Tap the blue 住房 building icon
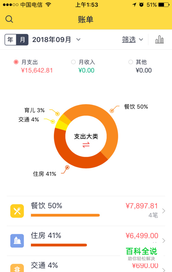Screen dimensions: 172x272 (x=17, y=241)
